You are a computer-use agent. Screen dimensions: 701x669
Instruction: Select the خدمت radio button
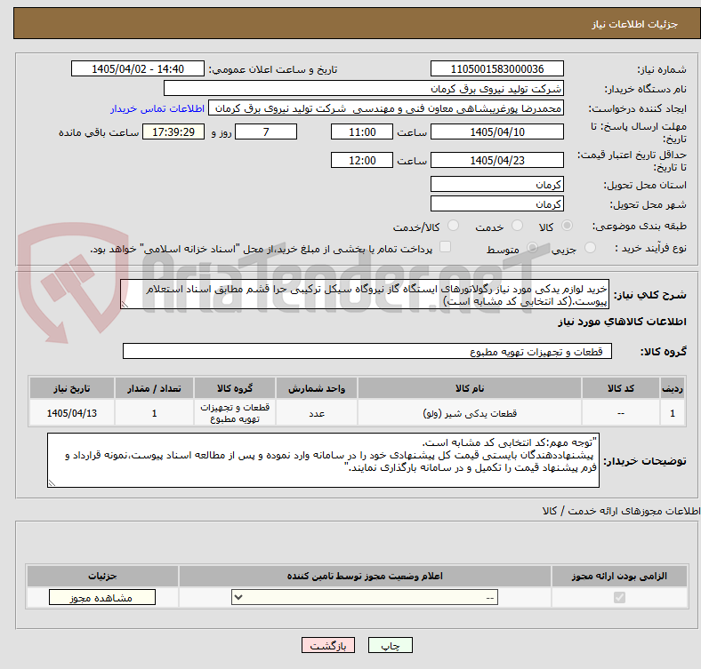click(517, 226)
